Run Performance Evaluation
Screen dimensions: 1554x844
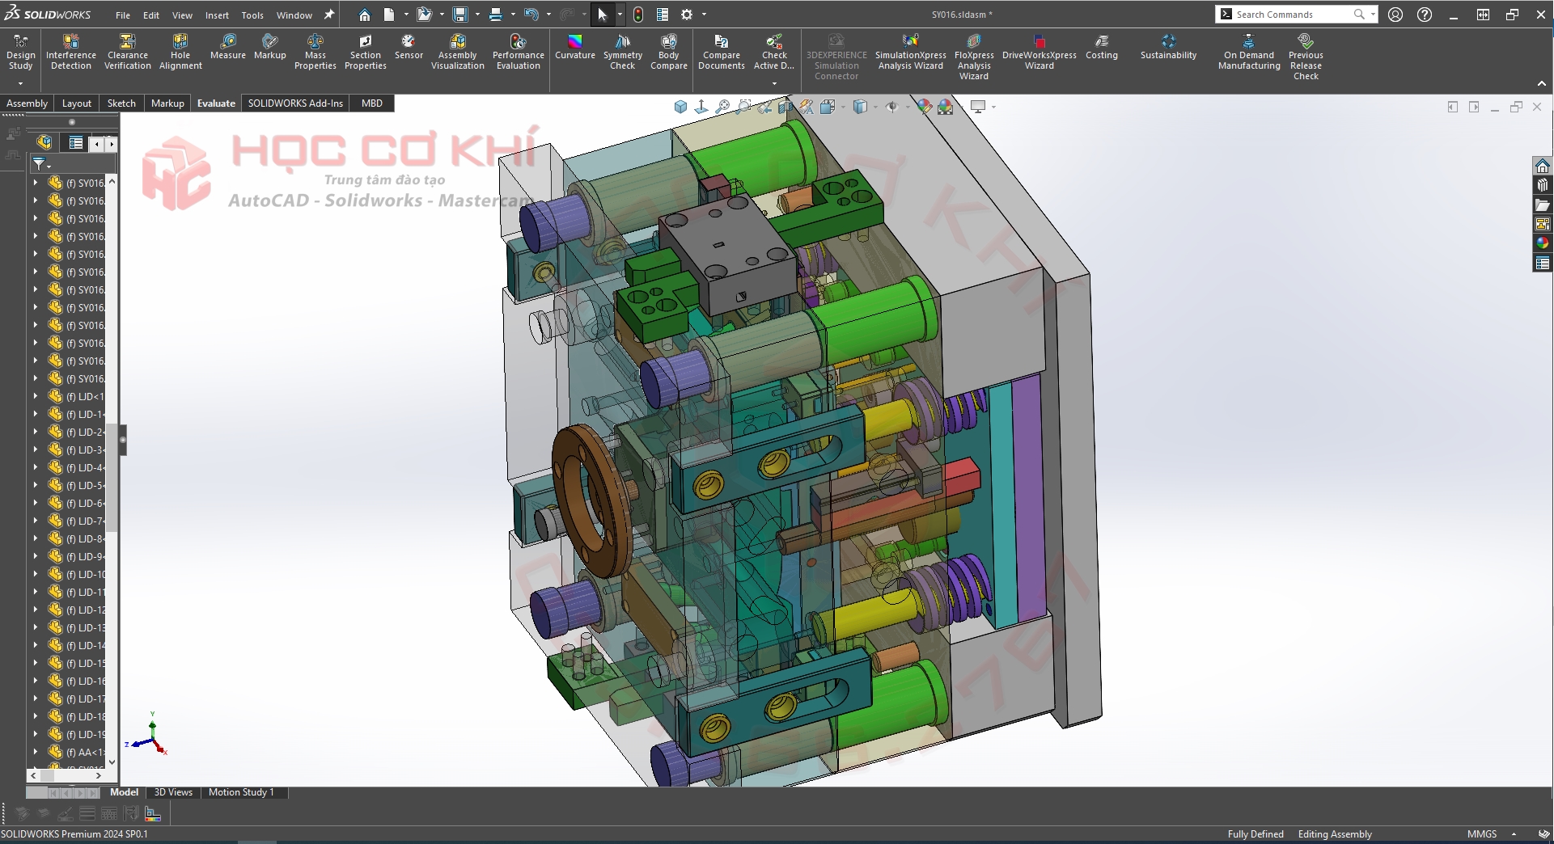(x=519, y=53)
